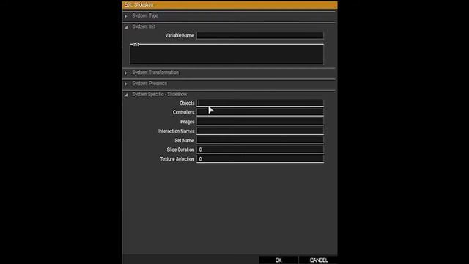Expand the System: Presence section

[126, 84]
